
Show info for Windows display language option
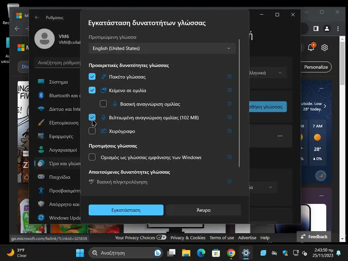229,157
